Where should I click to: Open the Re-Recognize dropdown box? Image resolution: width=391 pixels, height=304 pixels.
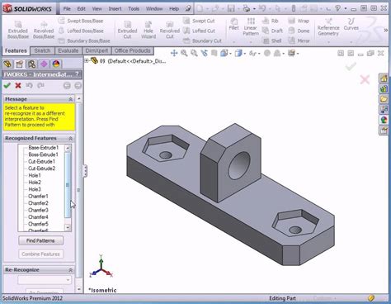pyautogui.click(x=45, y=280)
